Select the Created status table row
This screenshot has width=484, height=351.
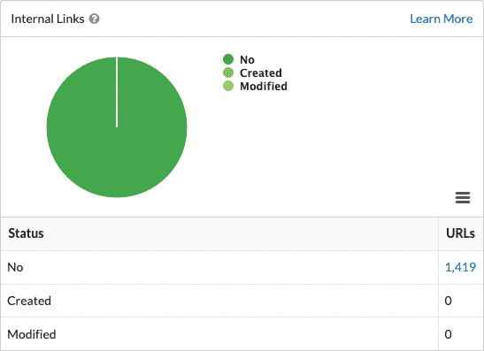[242, 301]
